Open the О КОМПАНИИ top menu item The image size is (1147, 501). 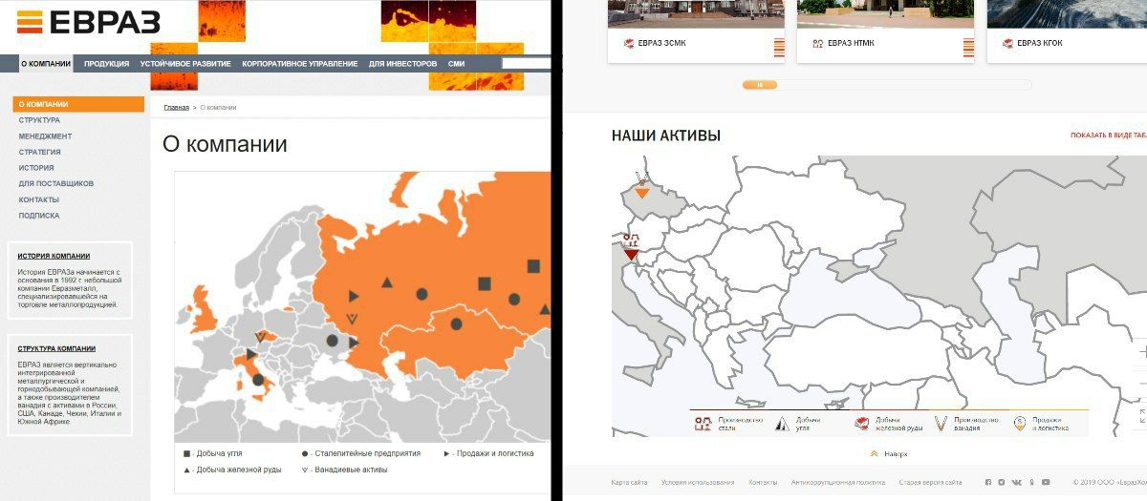[46, 64]
